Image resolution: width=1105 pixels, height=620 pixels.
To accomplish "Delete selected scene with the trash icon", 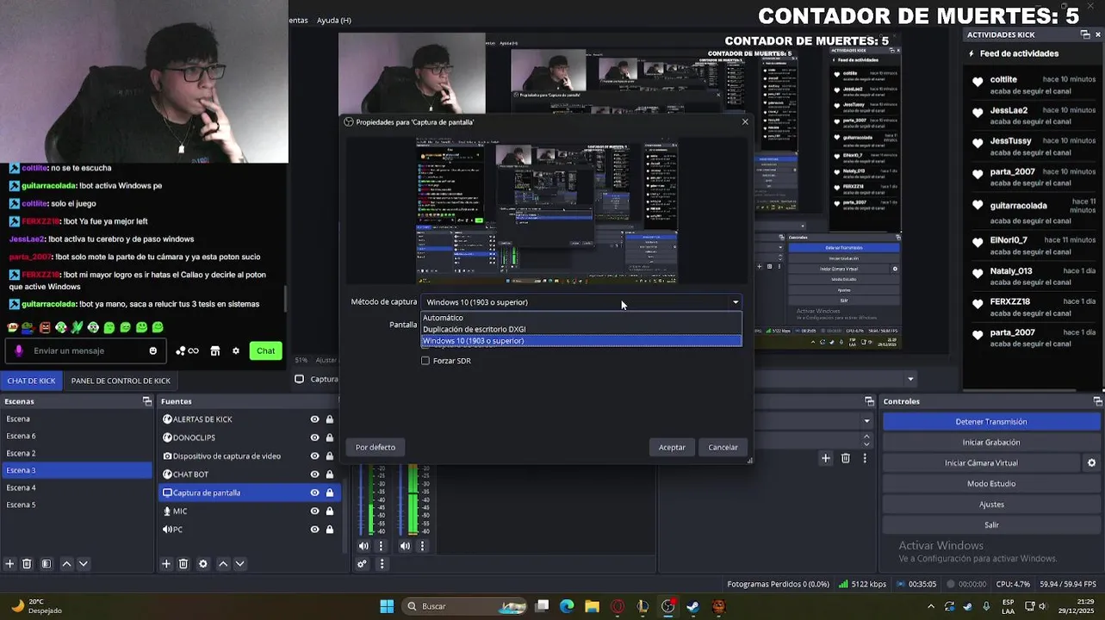I will [x=27, y=564].
